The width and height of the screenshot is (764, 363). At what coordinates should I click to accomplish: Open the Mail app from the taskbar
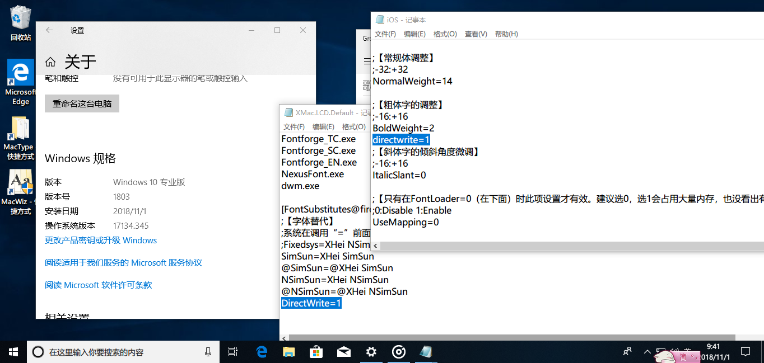[343, 352]
